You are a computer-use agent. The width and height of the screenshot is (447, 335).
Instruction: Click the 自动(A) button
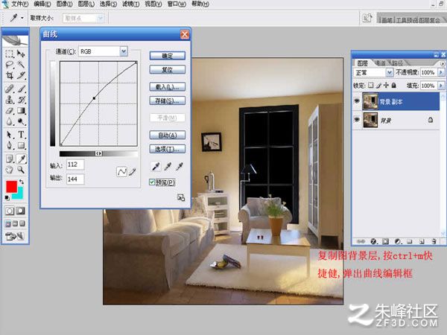(x=168, y=135)
